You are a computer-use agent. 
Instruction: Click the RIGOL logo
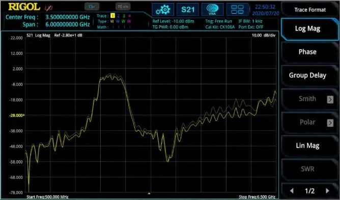click(24, 7)
